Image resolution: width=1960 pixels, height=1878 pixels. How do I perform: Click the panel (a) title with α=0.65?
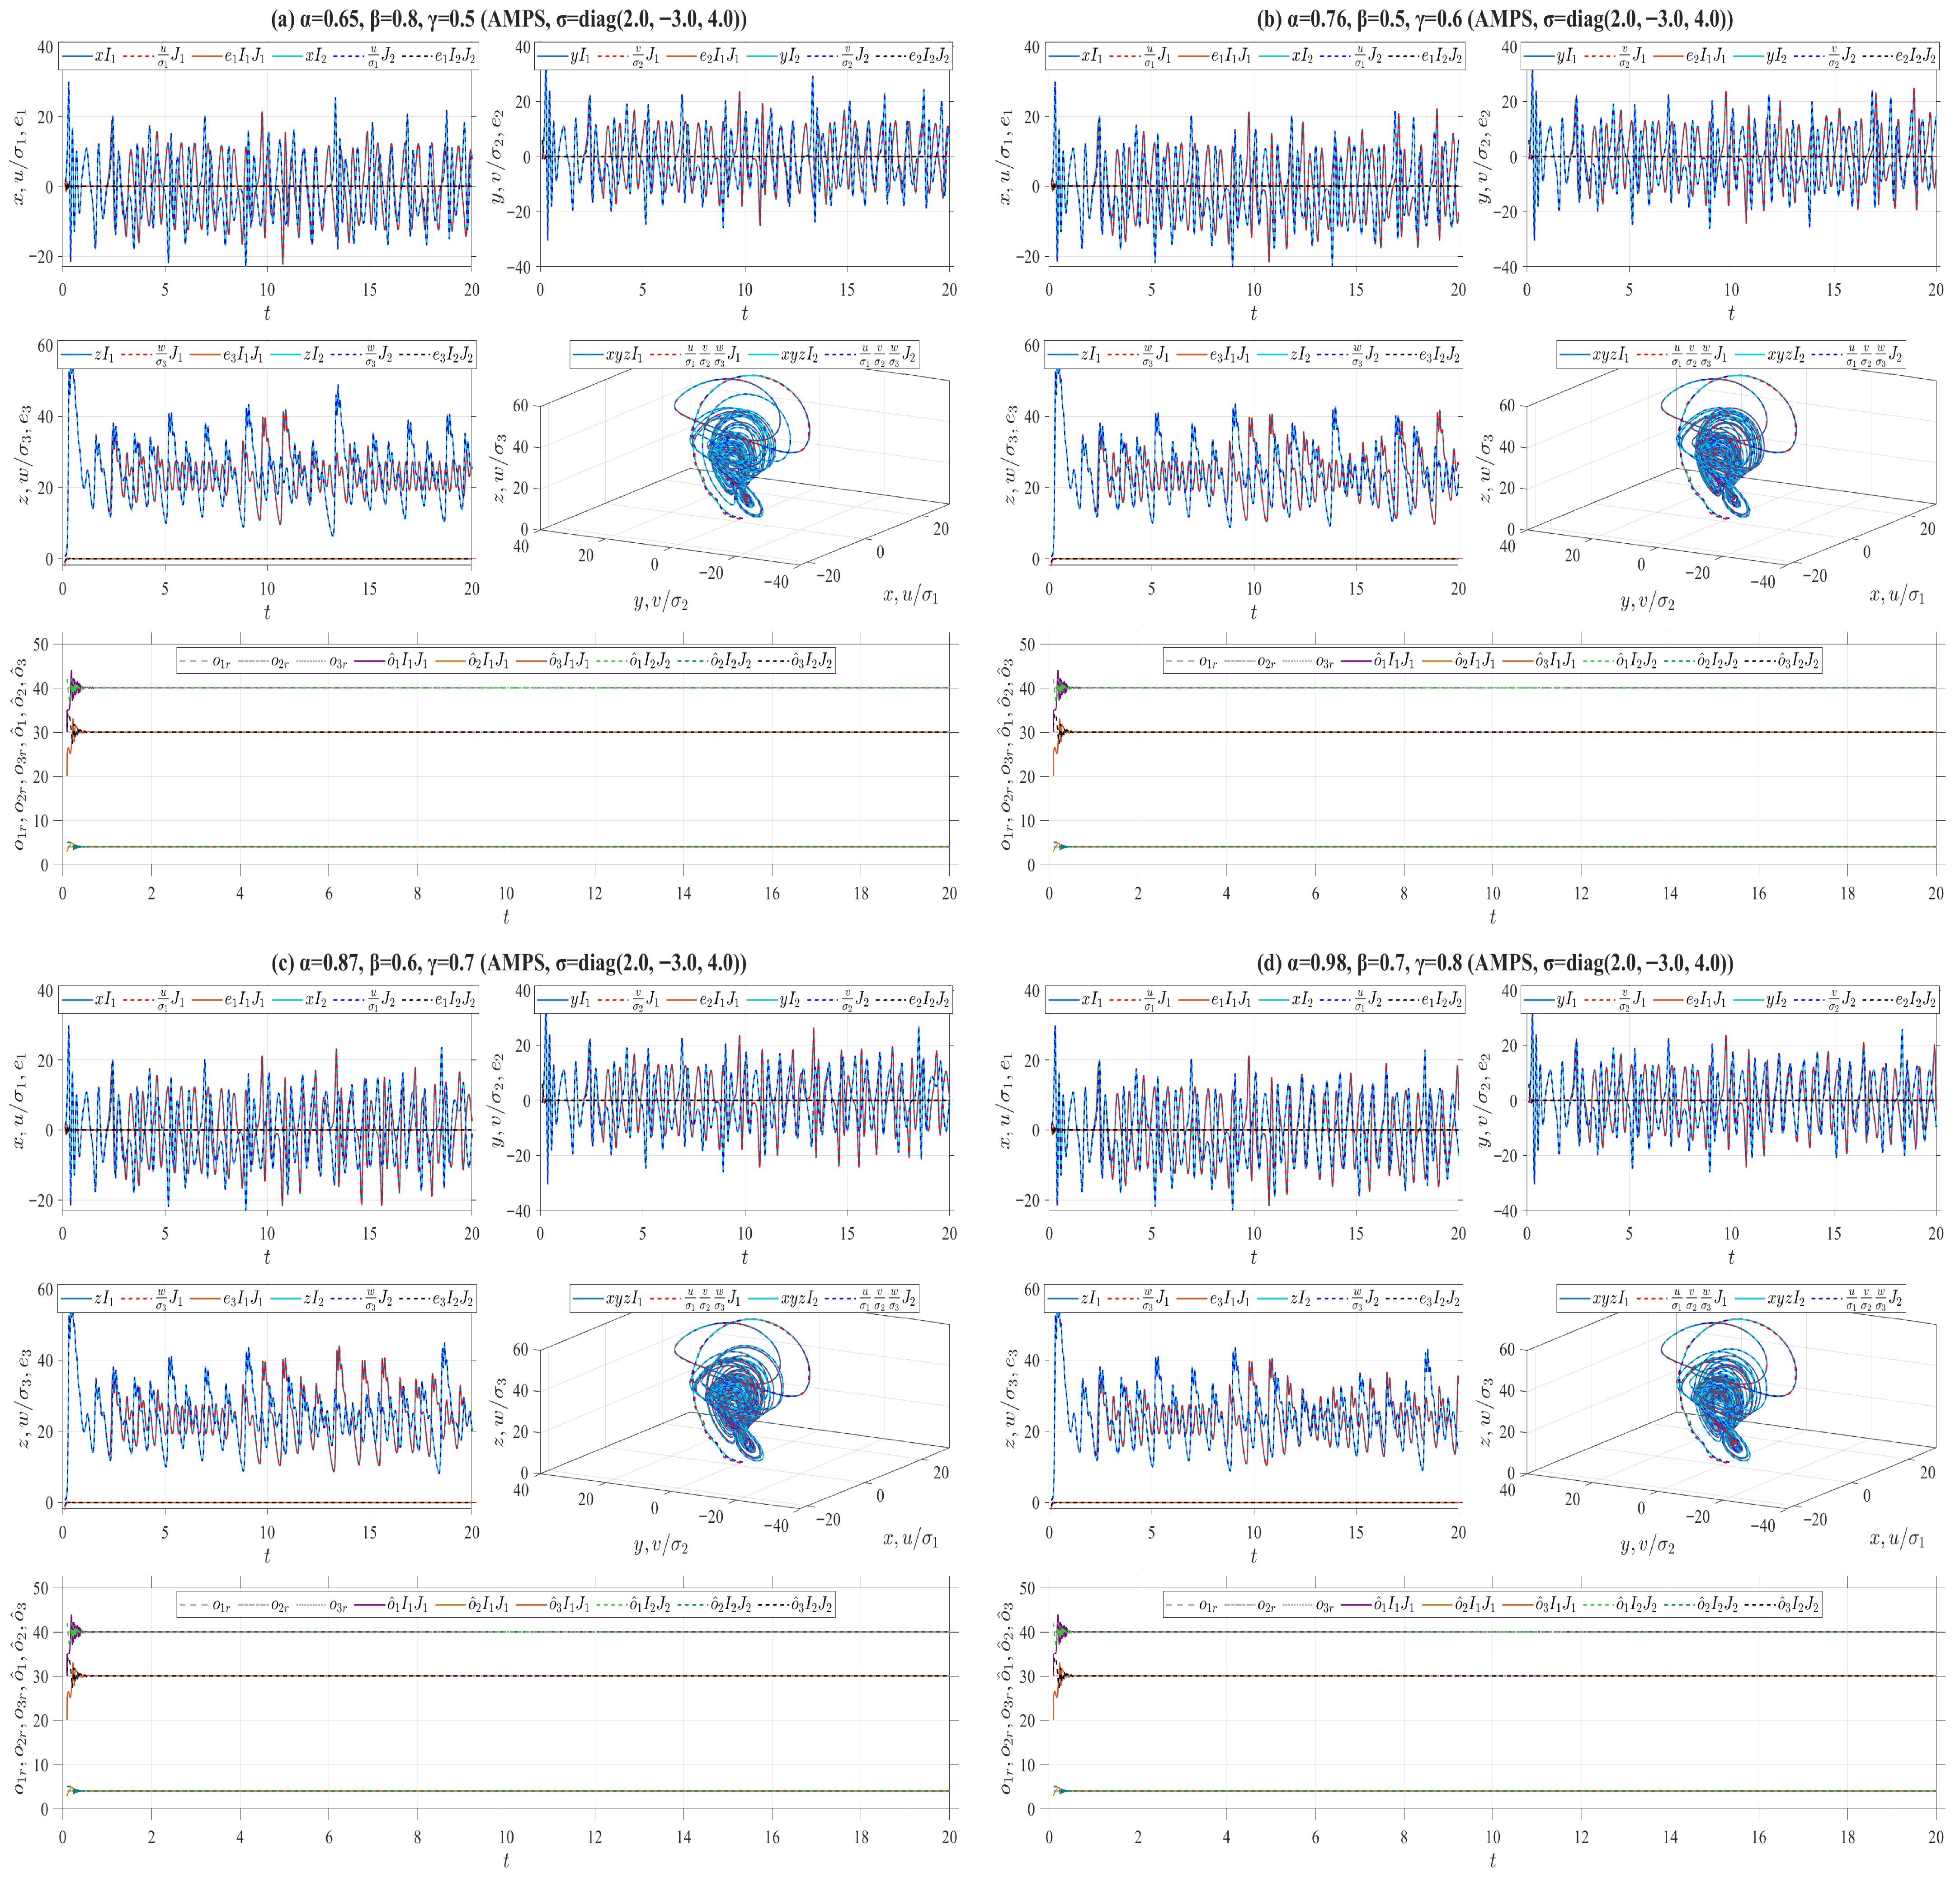coord(509,19)
